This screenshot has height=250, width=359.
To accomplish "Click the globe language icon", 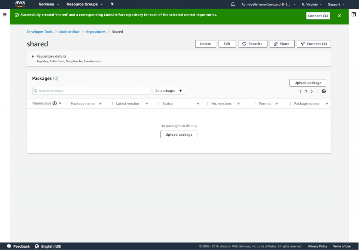I will (37, 246).
